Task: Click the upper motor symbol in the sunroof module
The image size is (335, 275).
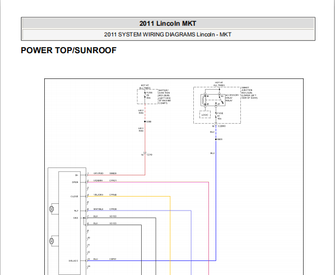Action: tap(52, 209)
